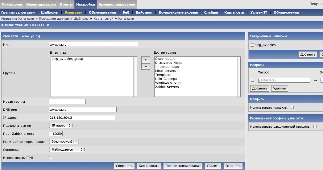This screenshot has width=323, height=170.
Task: Tick Использовать расширенный профиль checkbox
Action: coord(315,126)
